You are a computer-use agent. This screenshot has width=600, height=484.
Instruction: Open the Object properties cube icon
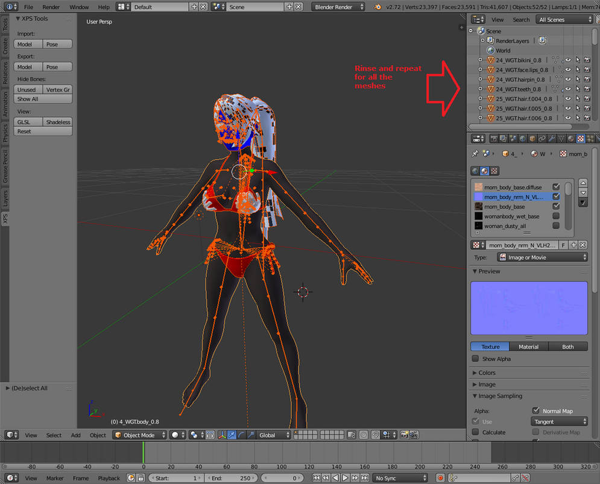tap(532, 139)
